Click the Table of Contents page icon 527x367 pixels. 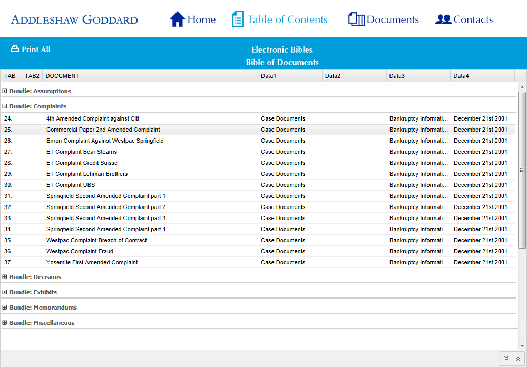tap(238, 19)
